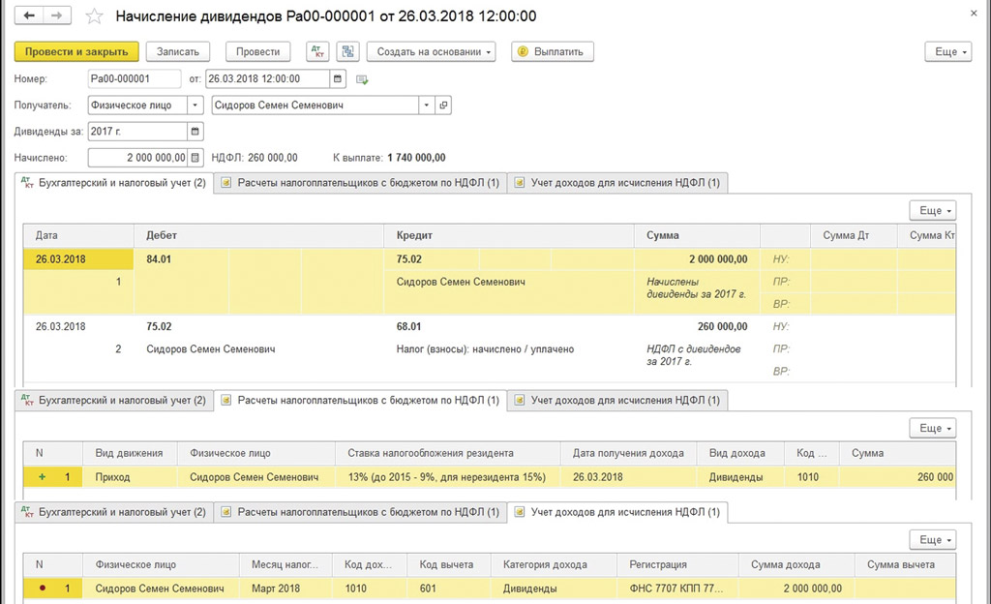This screenshot has width=991, height=604.
Task: Click the Кредит column header
Action: click(x=509, y=235)
